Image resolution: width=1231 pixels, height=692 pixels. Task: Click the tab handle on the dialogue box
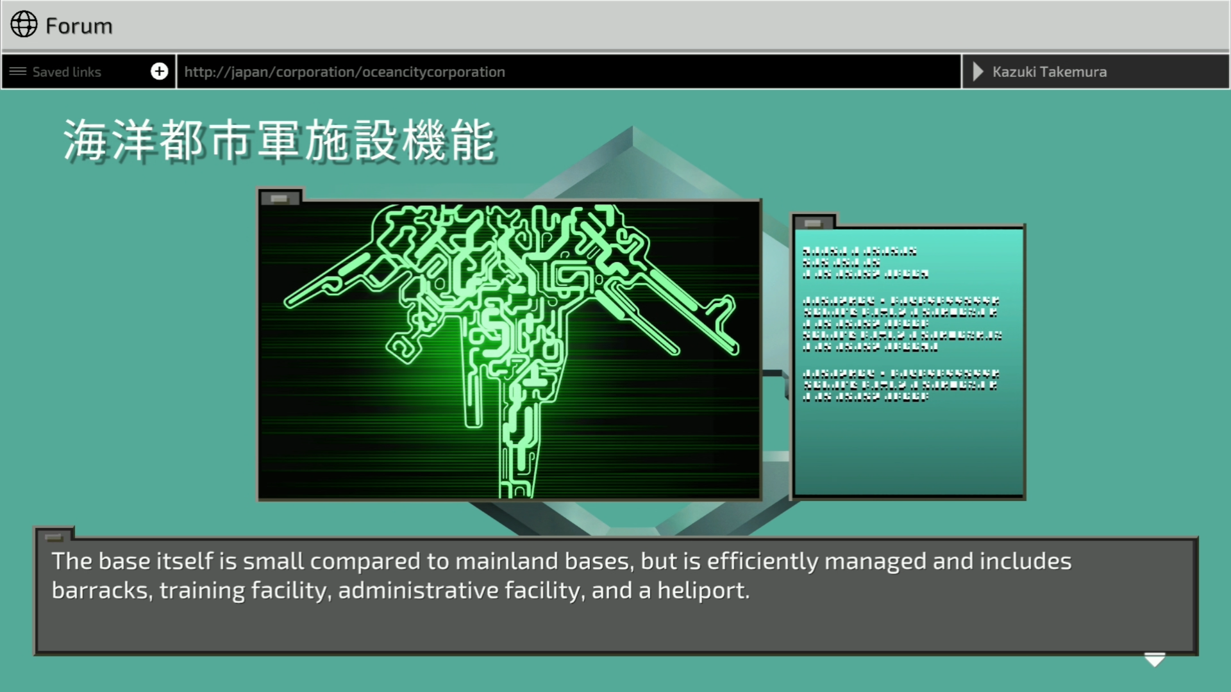[x=54, y=537]
